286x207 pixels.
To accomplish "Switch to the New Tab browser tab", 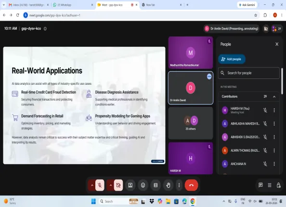I will pyautogui.click(x=162, y=5).
